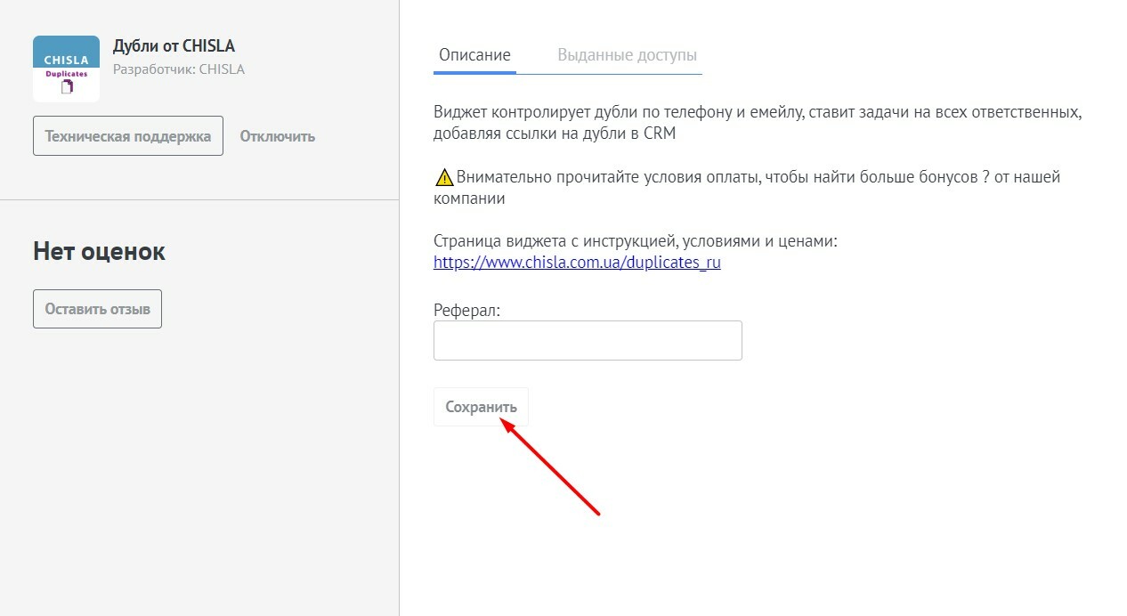Click the CHISLA Duplicates widget logo
The image size is (1127, 616).
(x=66, y=69)
